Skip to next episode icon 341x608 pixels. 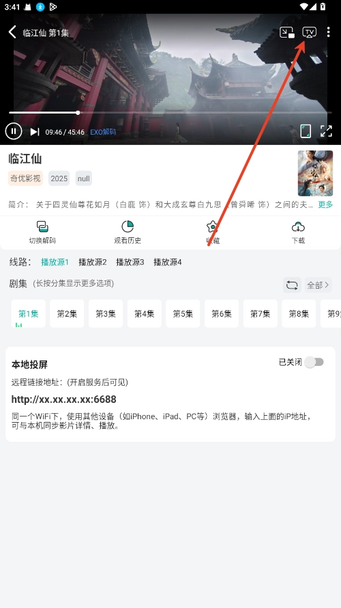pyautogui.click(x=34, y=132)
